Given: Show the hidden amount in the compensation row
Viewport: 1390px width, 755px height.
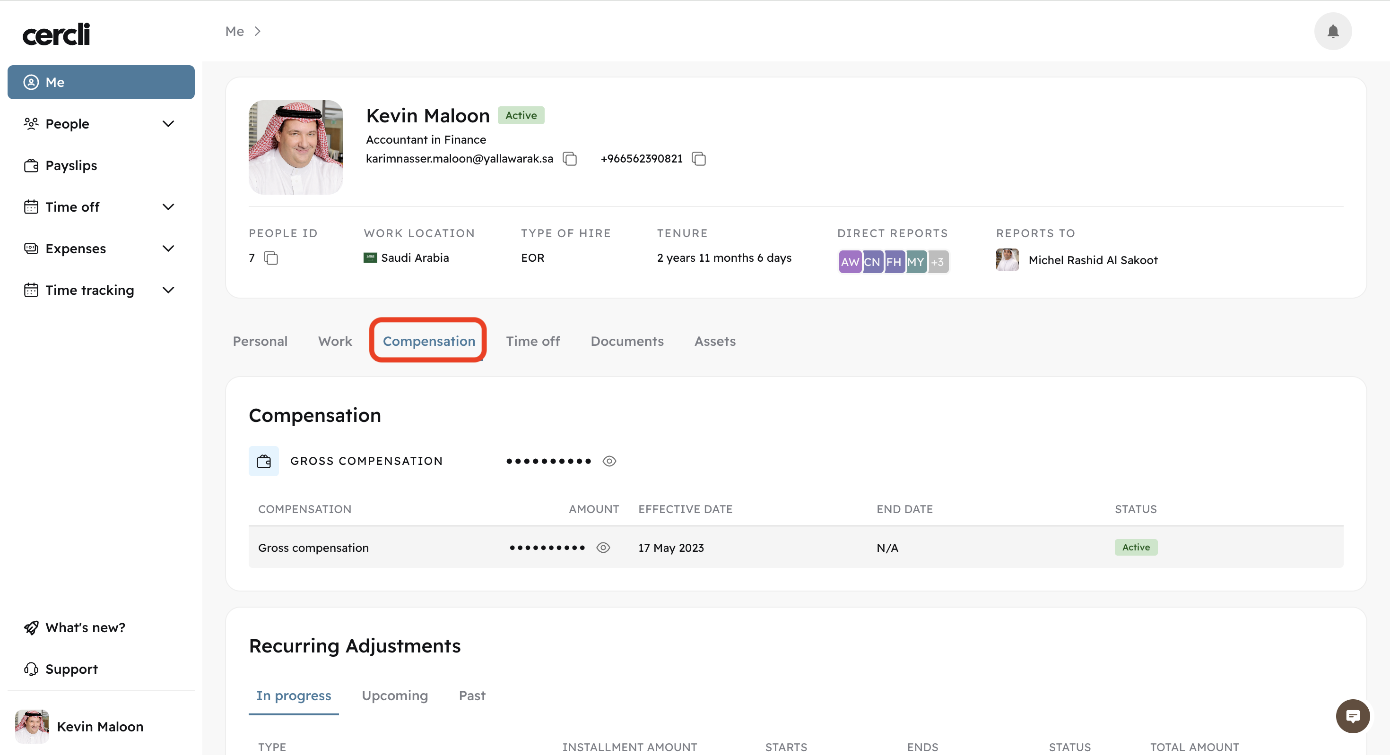Looking at the screenshot, I should [603, 548].
